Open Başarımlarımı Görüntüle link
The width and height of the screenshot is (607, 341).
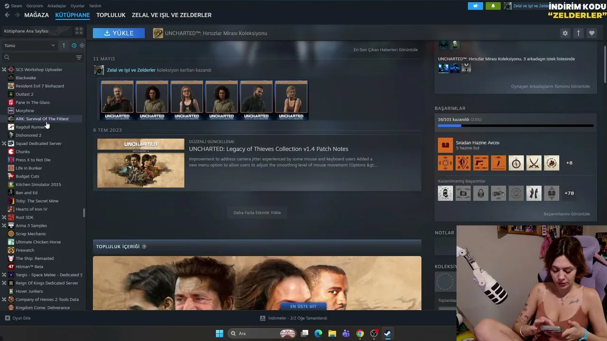click(x=567, y=214)
